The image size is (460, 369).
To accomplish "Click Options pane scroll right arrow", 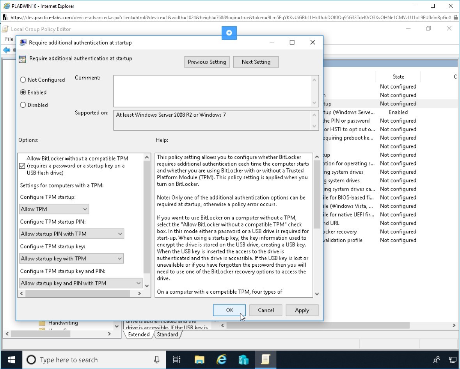I will (139, 293).
